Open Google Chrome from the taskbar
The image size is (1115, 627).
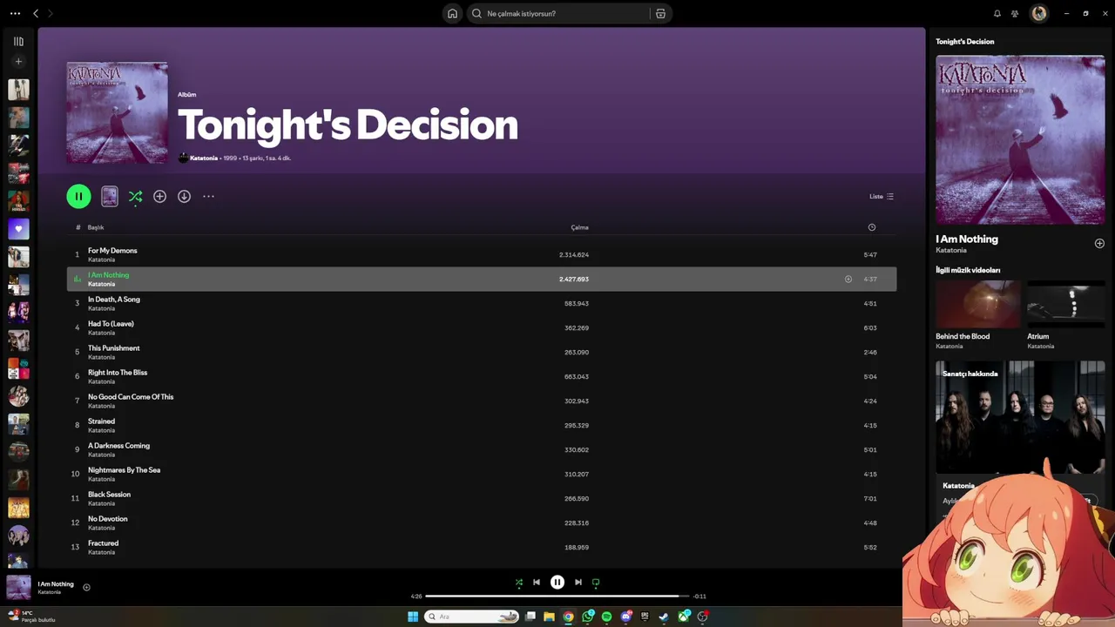(x=568, y=617)
